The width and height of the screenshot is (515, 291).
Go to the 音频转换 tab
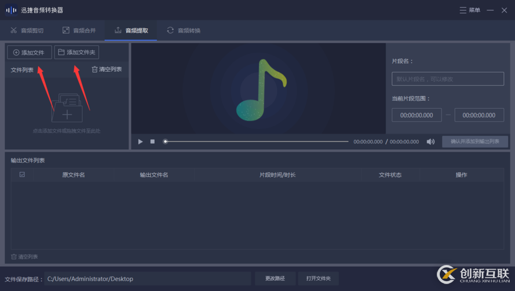point(184,31)
